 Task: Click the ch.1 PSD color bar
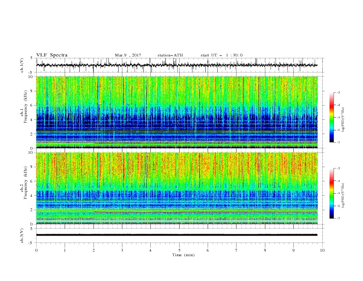coord(331,118)
